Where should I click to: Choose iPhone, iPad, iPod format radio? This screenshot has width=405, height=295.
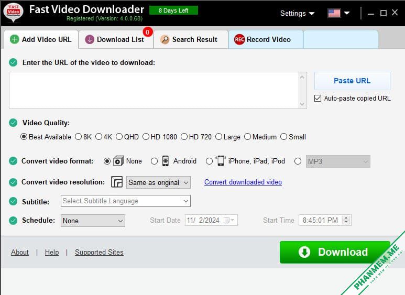[209, 161]
